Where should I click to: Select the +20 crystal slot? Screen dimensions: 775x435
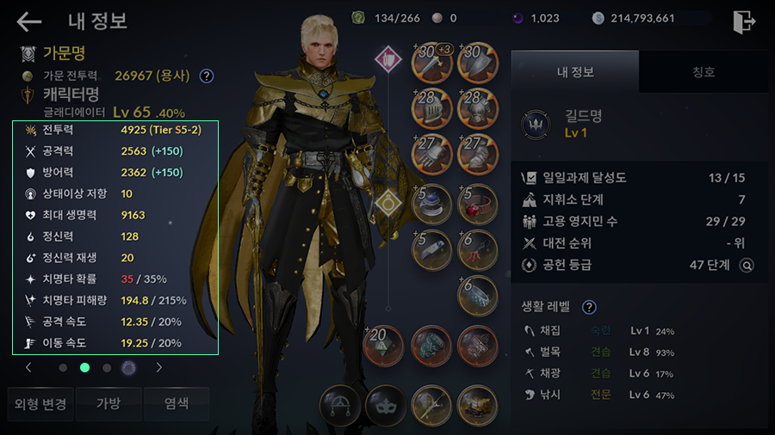pyautogui.click(x=384, y=346)
